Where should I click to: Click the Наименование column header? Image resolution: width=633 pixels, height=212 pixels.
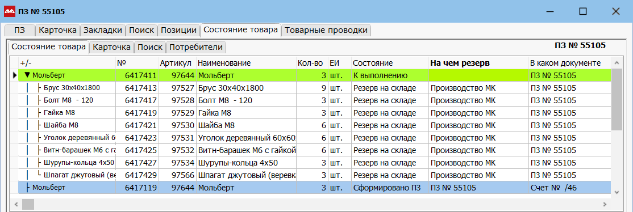coord(246,63)
